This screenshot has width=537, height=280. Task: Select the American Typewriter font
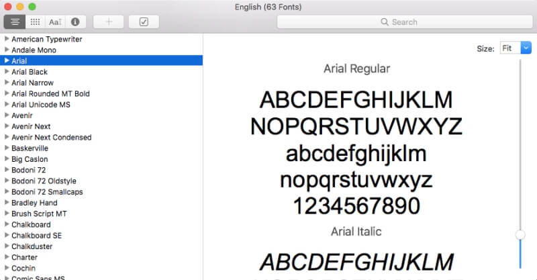pos(47,39)
